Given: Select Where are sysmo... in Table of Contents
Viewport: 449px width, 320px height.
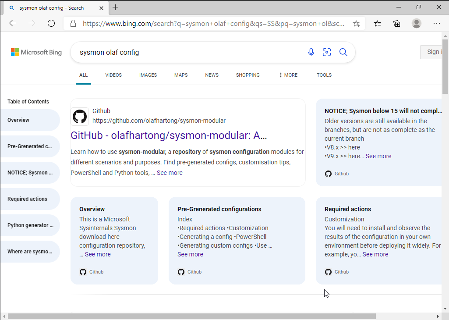Looking at the screenshot, I should (30, 252).
